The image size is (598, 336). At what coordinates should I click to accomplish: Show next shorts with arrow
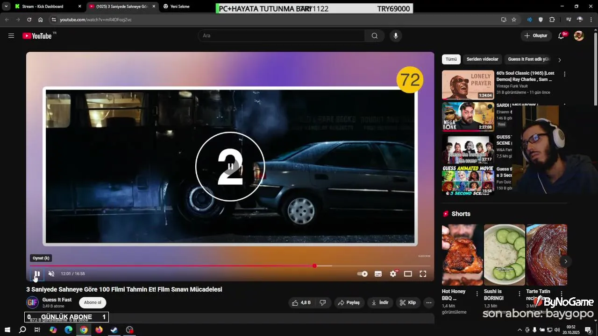565,261
